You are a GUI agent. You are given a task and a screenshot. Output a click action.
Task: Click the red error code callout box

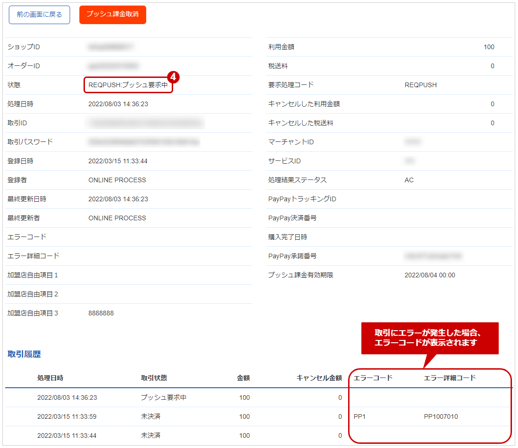tap(429, 338)
